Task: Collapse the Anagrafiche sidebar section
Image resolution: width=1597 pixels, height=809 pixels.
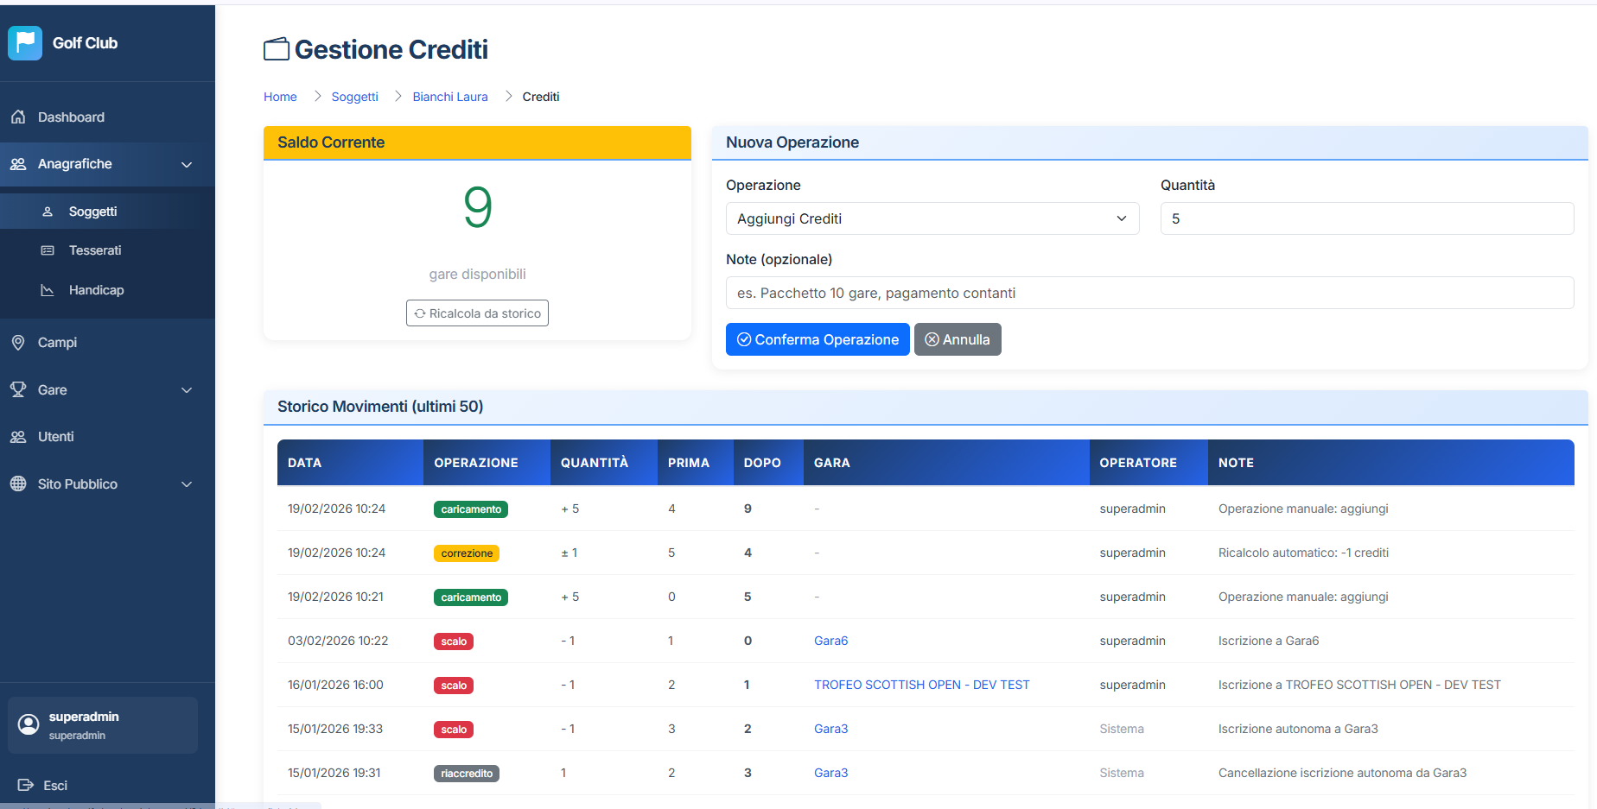Action: (x=186, y=164)
